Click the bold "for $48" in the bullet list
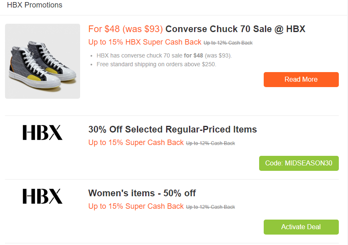The height and width of the screenshot is (245, 348). coord(193,55)
